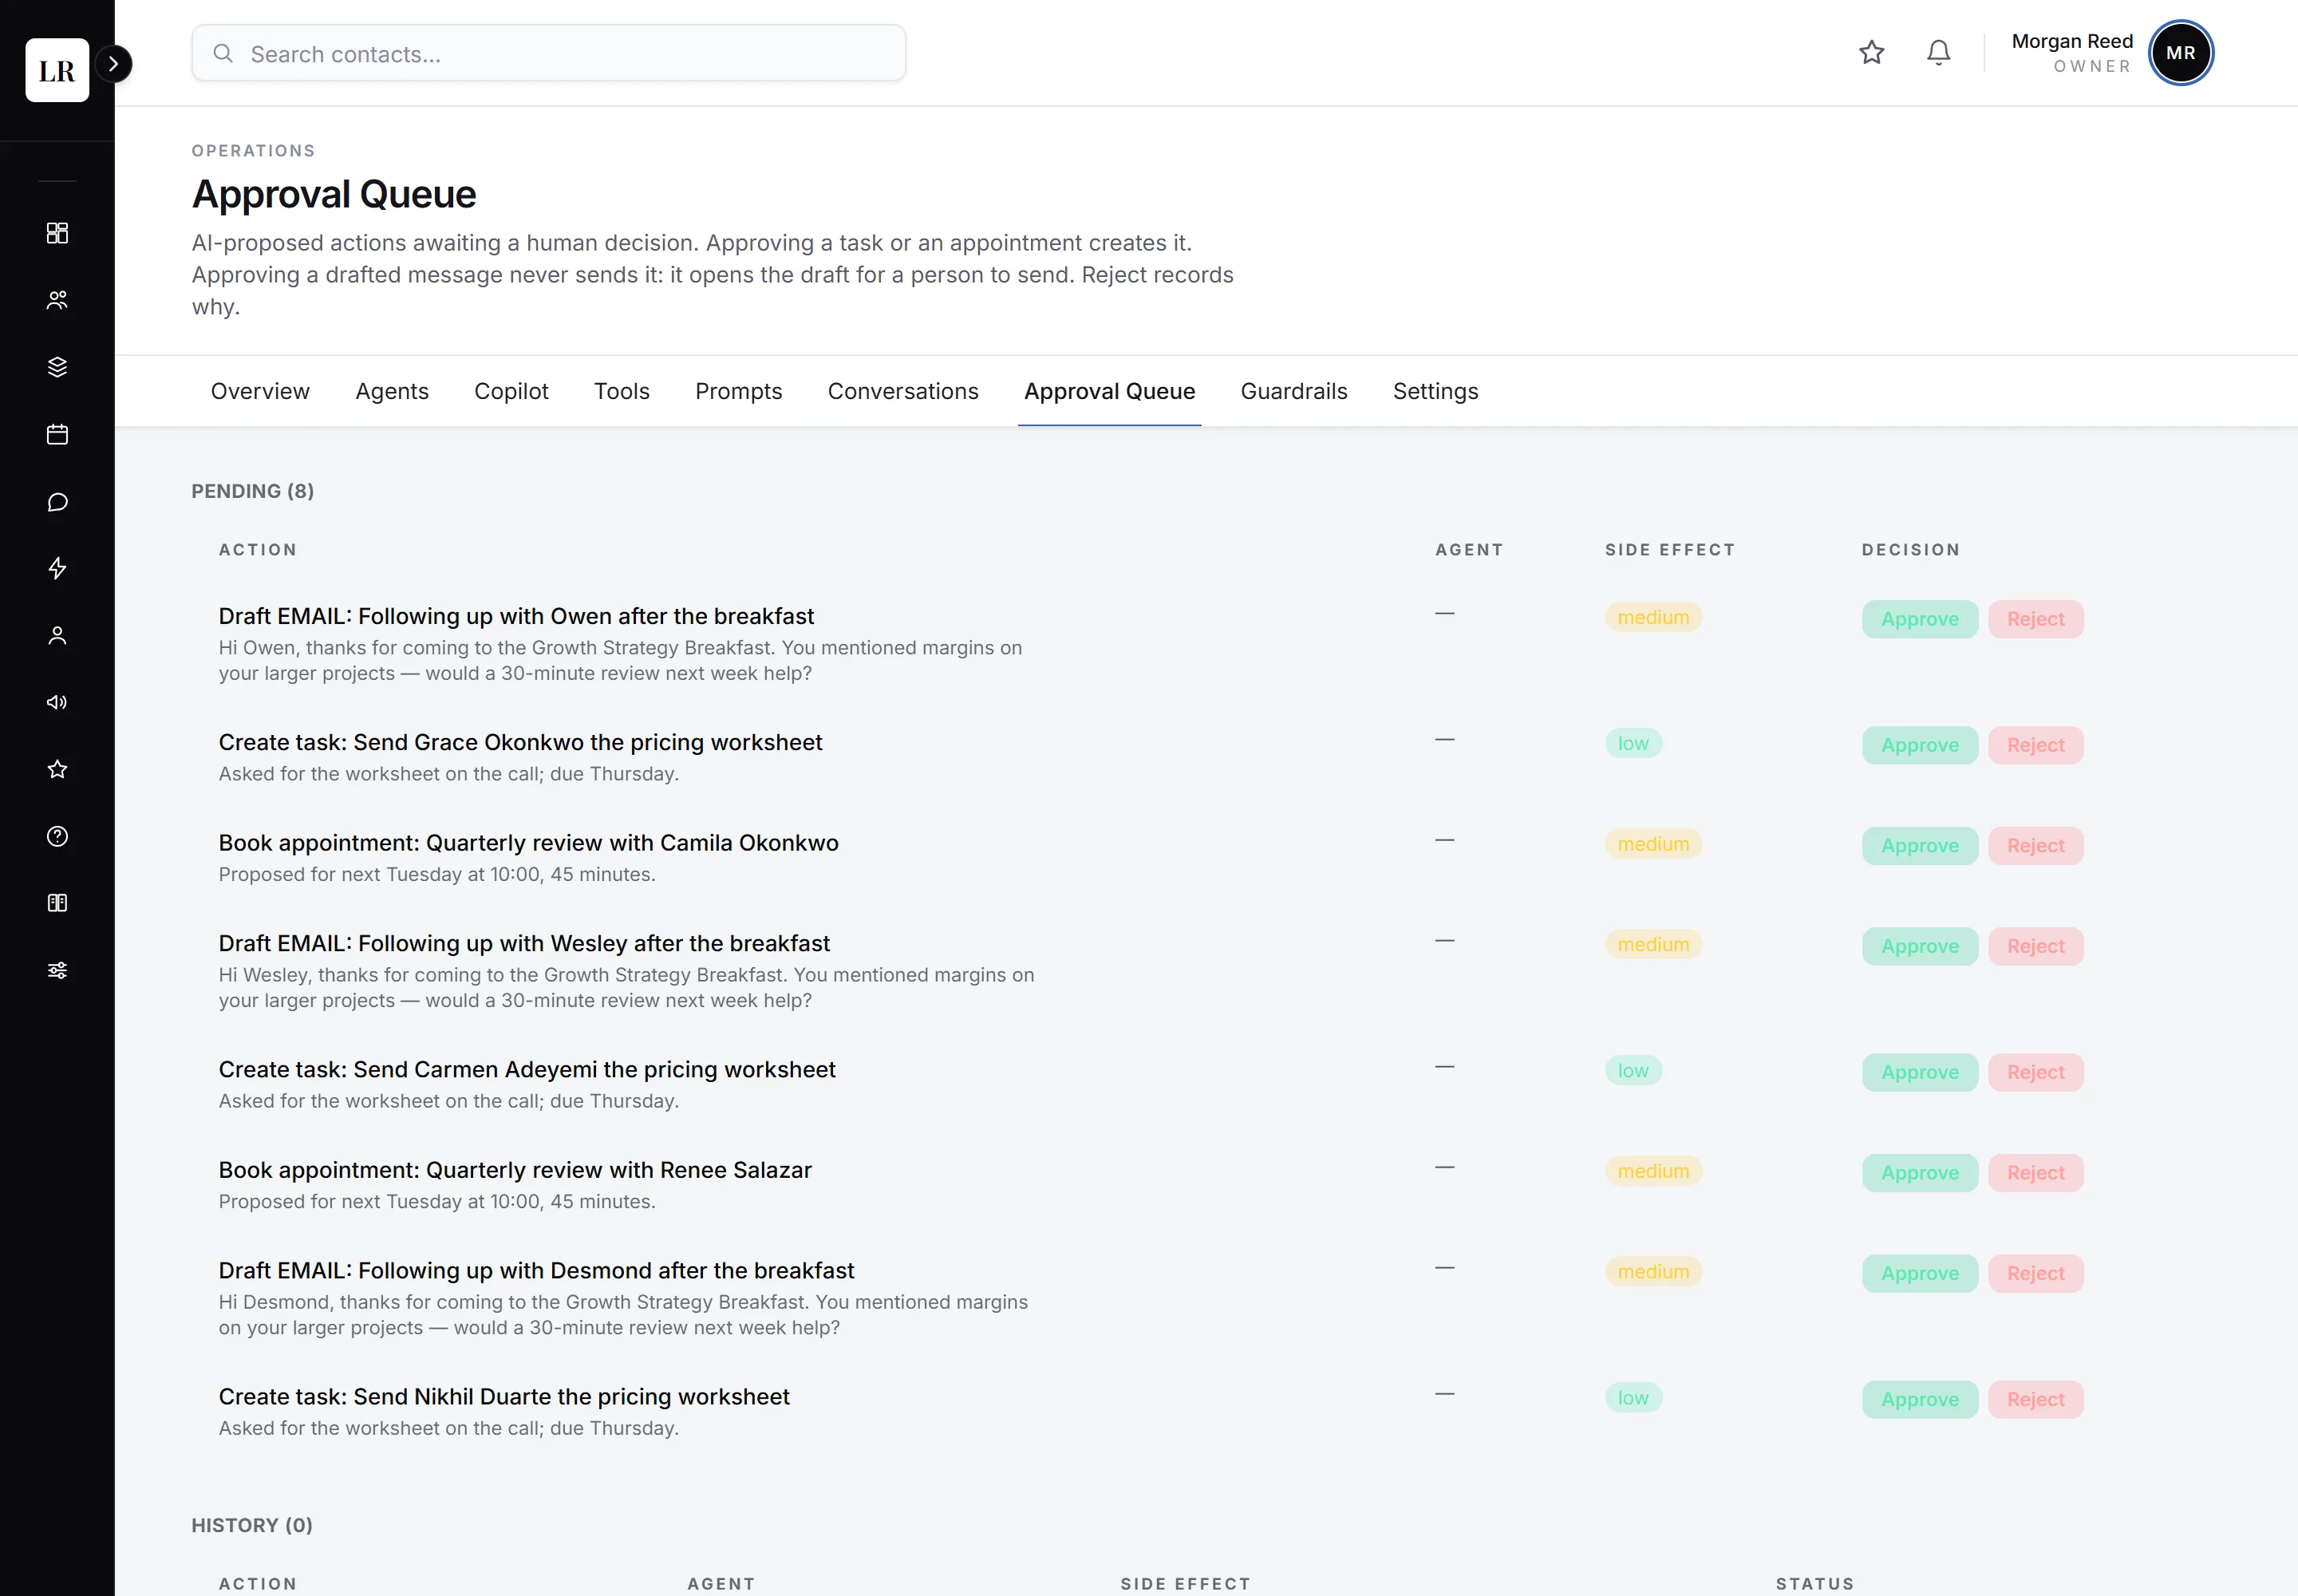This screenshot has width=2298, height=1596.
Task: Approve the Desmond follow-up email draft
Action: point(1919,1273)
